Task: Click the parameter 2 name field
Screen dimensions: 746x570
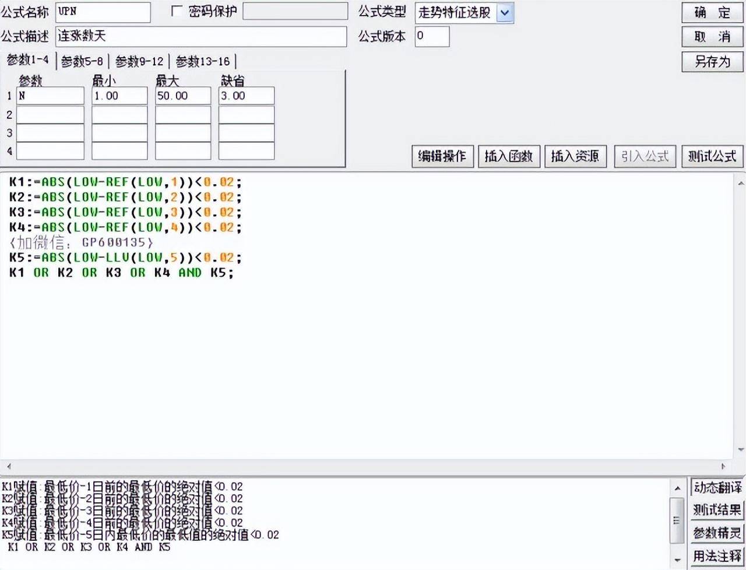Action: pyautogui.click(x=50, y=114)
